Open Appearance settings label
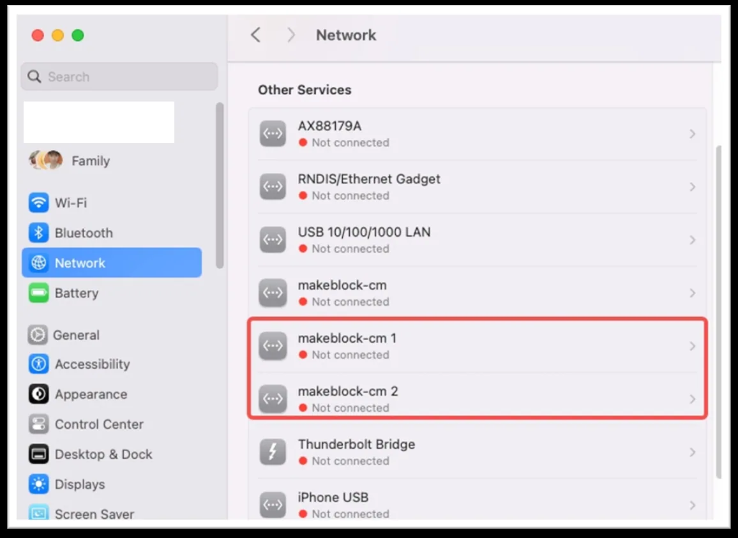Screen dimensions: 738x538 91,394
